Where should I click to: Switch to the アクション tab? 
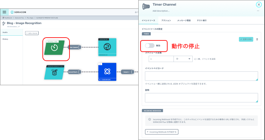pos(166,21)
